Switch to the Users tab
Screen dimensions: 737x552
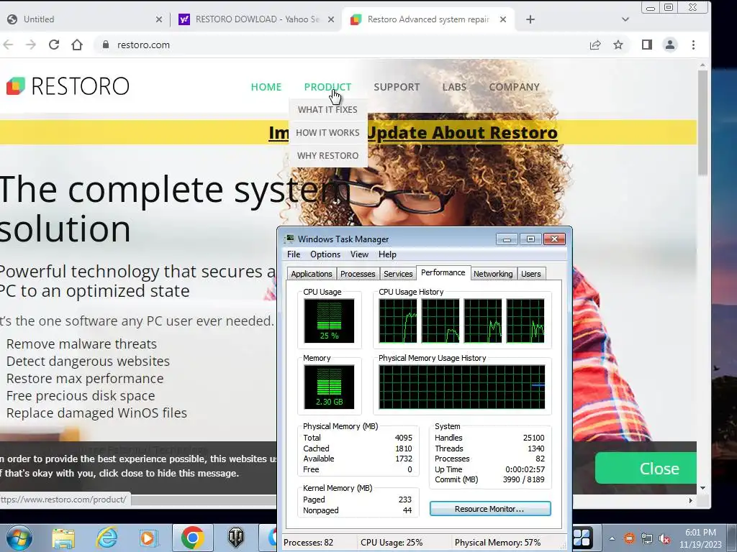point(530,274)
